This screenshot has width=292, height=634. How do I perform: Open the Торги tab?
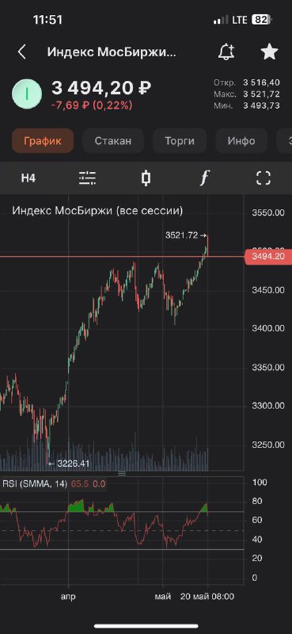(180, 141)
